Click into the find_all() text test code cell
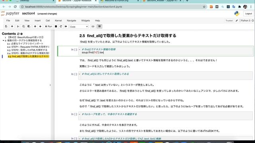 [x=166, y=75]
